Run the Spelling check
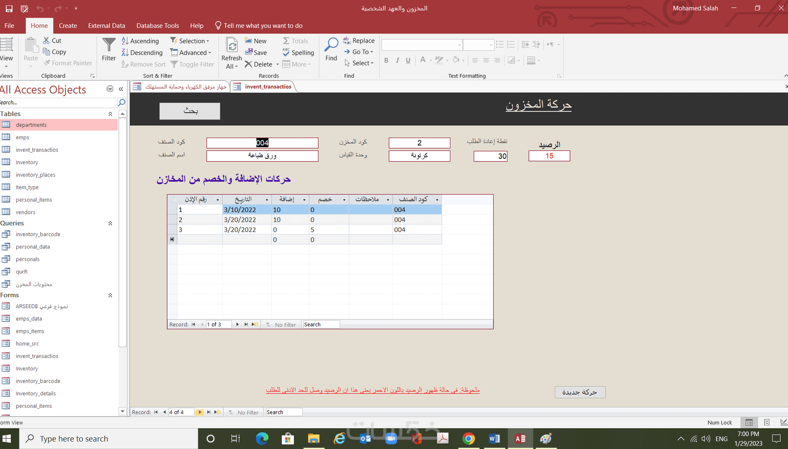 [x=298, y=52]
